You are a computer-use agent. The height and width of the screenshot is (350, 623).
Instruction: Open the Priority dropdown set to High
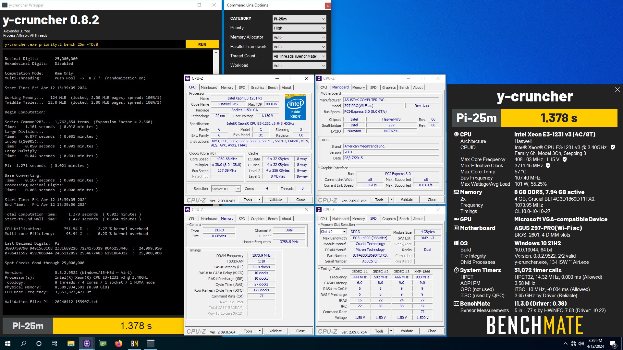coord(299,28)
